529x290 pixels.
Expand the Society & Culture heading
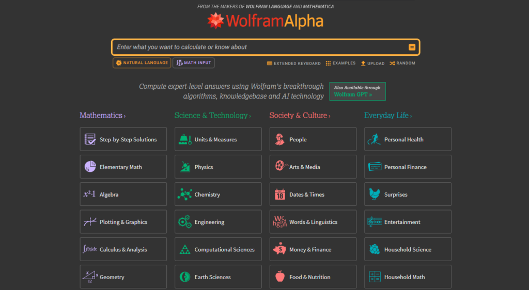click(300, 115)
